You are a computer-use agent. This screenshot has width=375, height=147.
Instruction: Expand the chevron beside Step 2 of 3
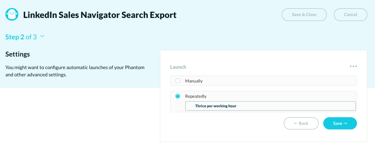coord(42,36)
